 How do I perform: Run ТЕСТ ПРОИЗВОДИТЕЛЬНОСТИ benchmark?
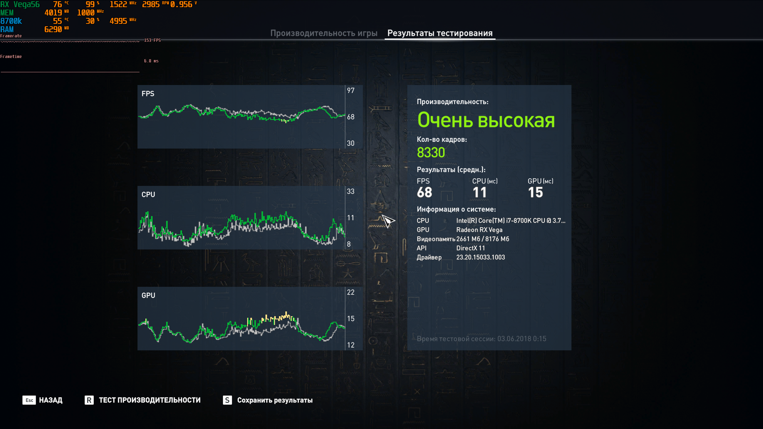(149, 400)
